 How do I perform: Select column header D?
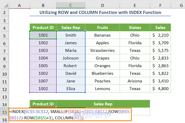[102, 5]
